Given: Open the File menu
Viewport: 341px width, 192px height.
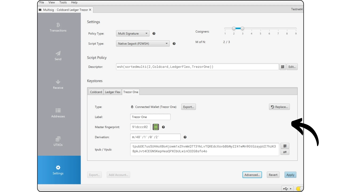Looking at the screenshot, I should point(42,2).
